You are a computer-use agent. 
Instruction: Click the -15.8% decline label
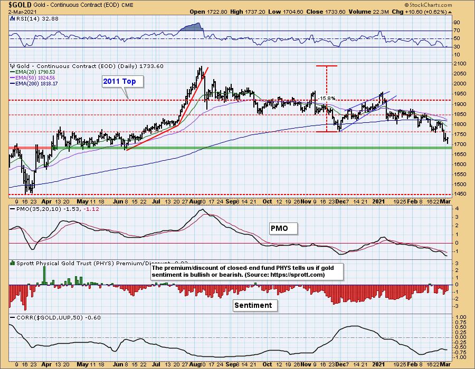[327, 98]
